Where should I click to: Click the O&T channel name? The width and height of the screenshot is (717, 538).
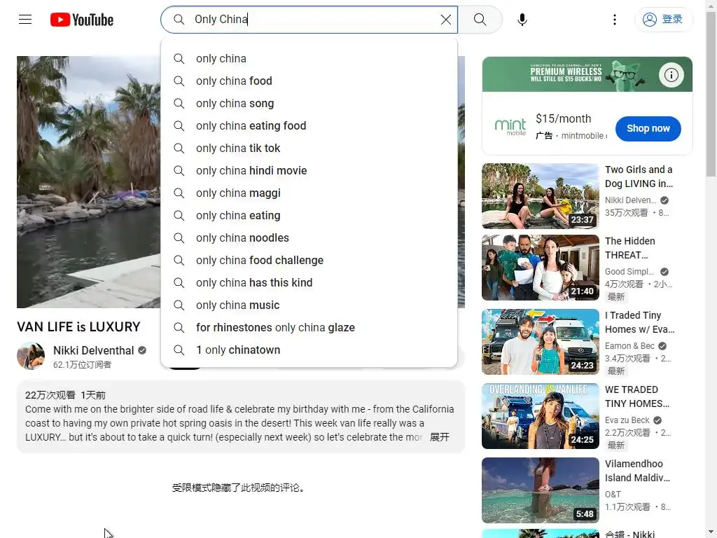(613, 495)
